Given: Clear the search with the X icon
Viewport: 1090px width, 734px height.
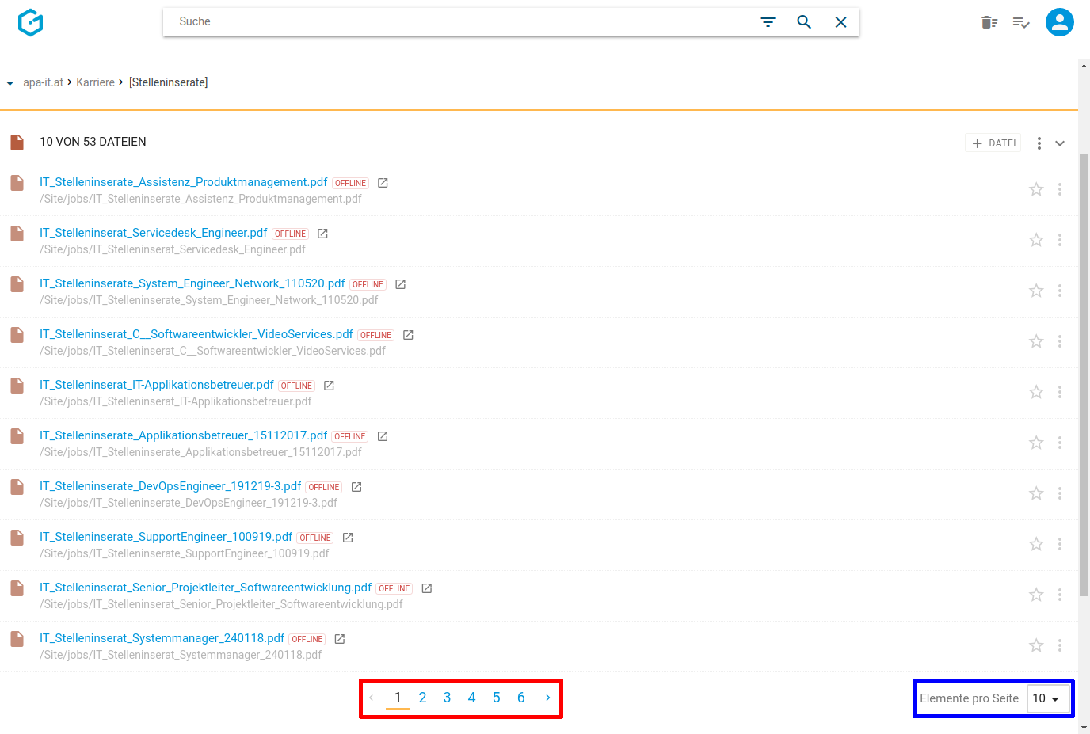Looking at the screenshot, I should [x=841, y=22].
